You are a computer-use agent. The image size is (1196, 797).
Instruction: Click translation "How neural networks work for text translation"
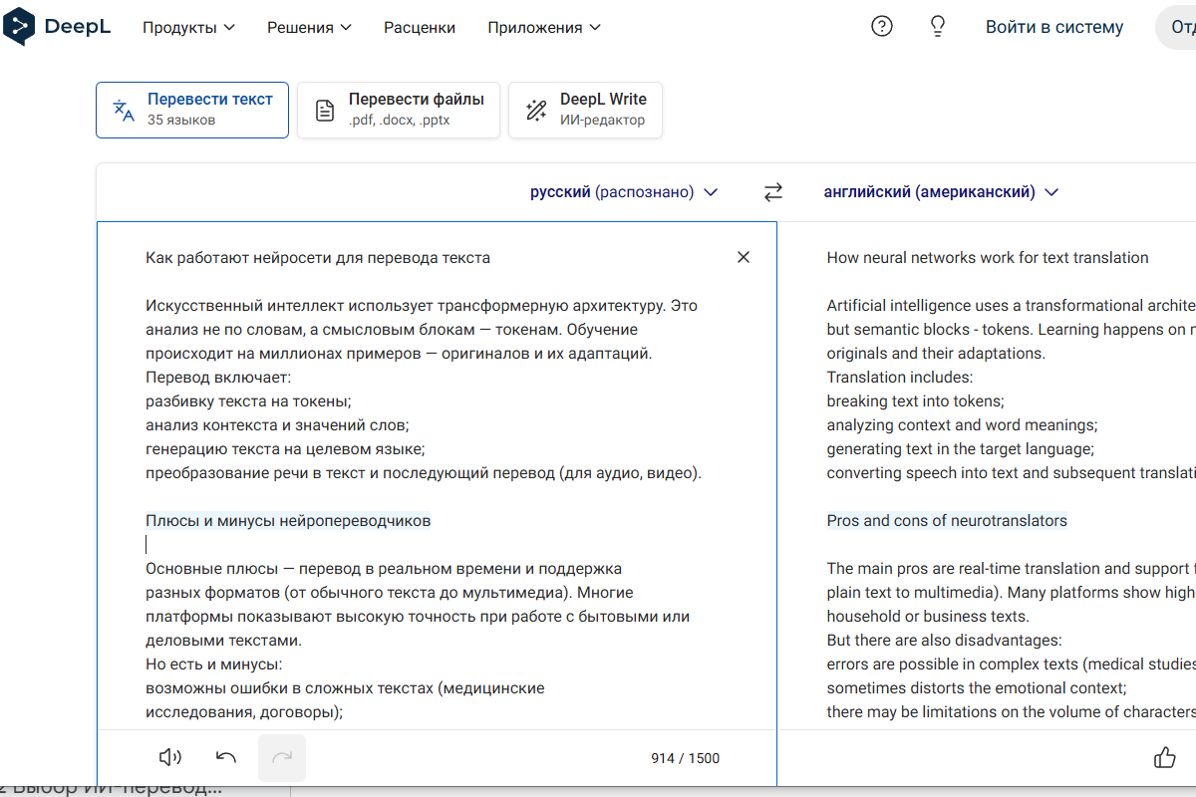coord(988,258)
